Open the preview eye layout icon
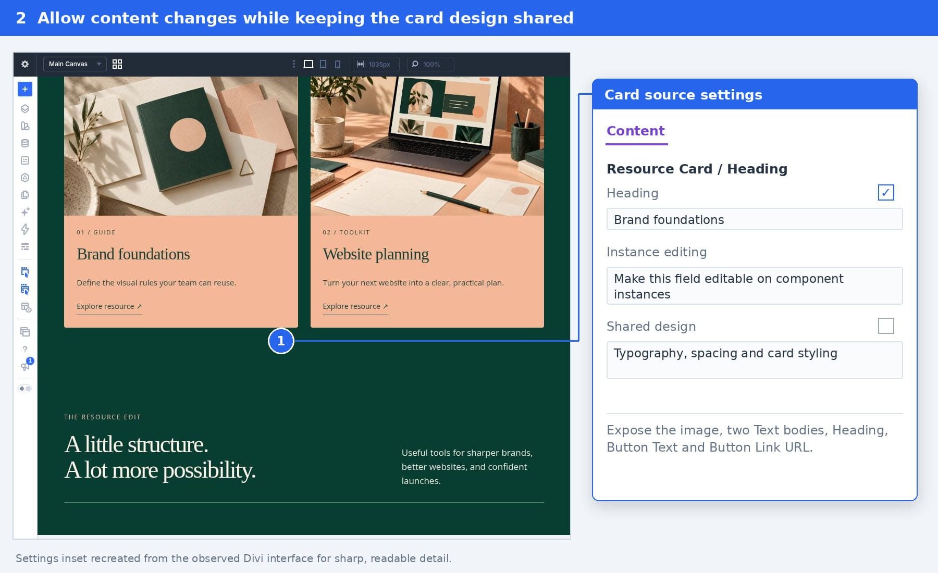Viewport: 938px width, 573px height. click(x=26, y=307)
